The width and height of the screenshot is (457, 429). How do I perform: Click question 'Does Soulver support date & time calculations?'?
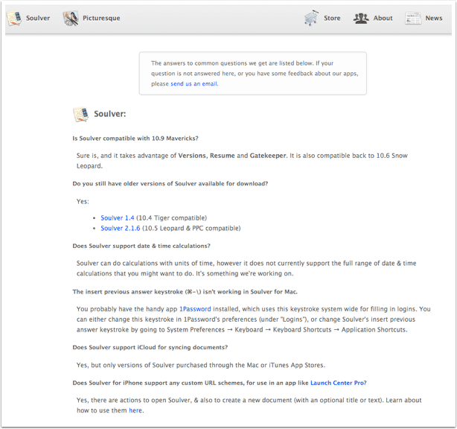tap(141, 246)
